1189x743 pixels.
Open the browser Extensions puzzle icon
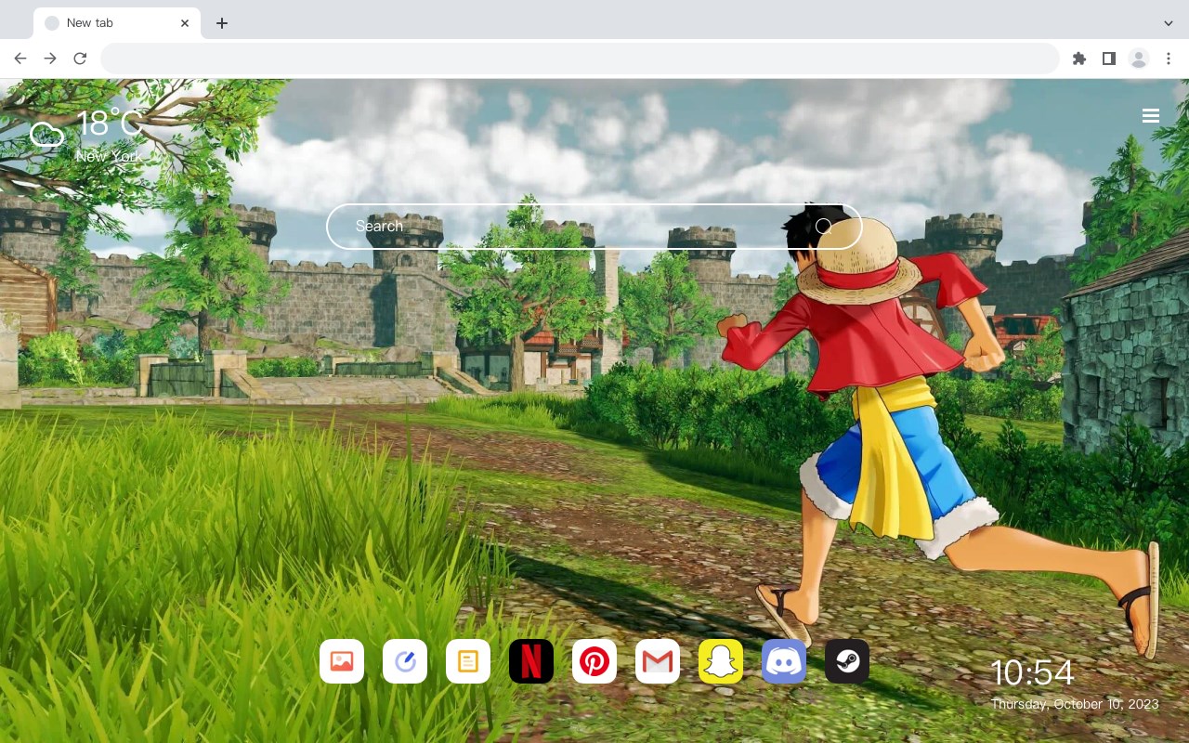click(1079, 59)
